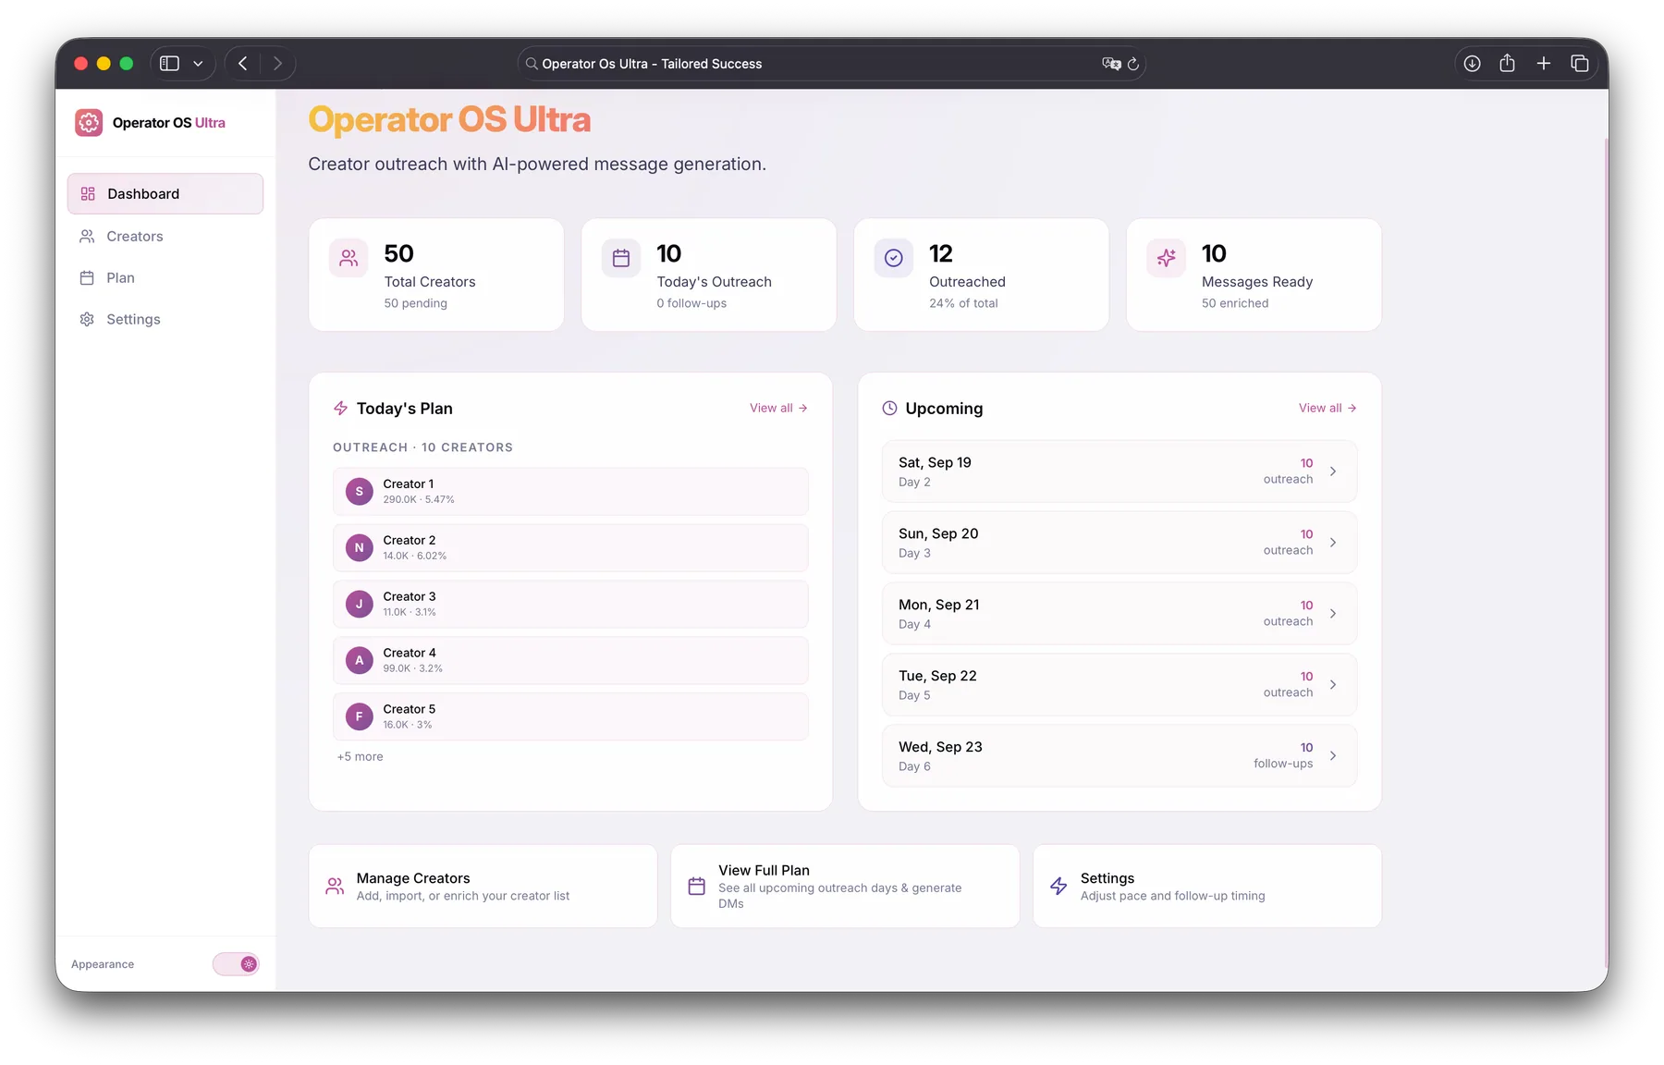Select Creator 3 avatar J
1664x1065 pixels.
click(360, 604)
